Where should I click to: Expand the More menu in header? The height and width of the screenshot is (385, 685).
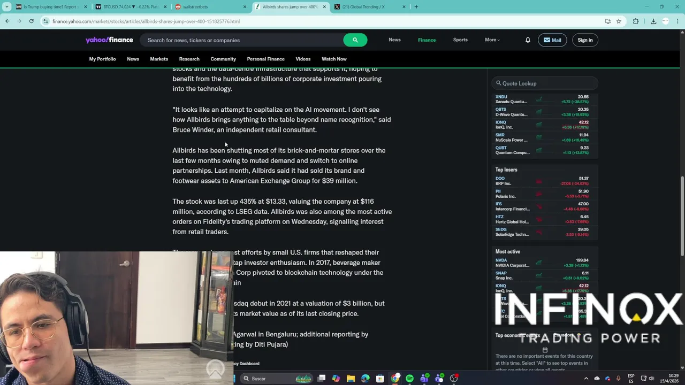tap(492, 40)
